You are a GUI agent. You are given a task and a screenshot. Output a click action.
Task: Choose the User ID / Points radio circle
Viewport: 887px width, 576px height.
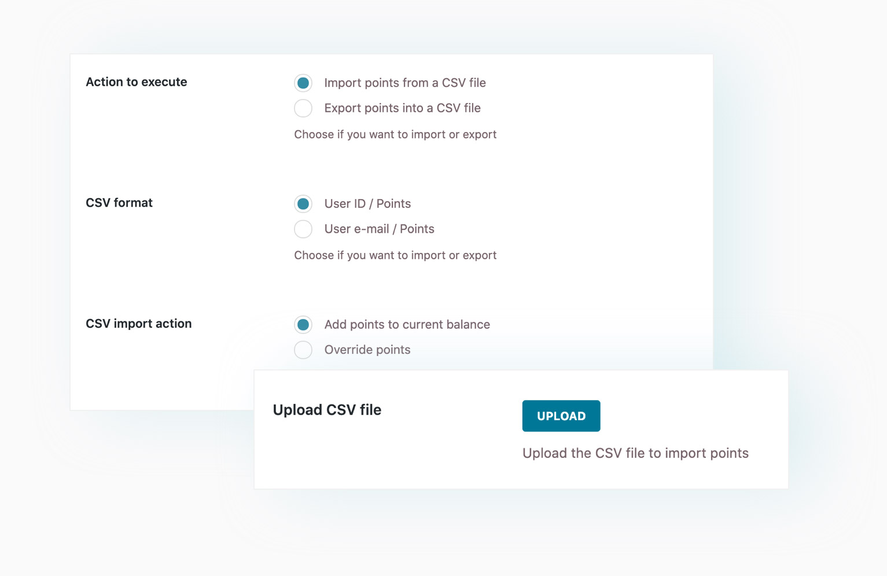pos(303,204)
